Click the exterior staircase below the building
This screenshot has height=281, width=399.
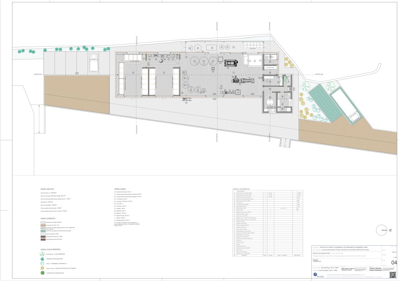(x=285, y=143)
